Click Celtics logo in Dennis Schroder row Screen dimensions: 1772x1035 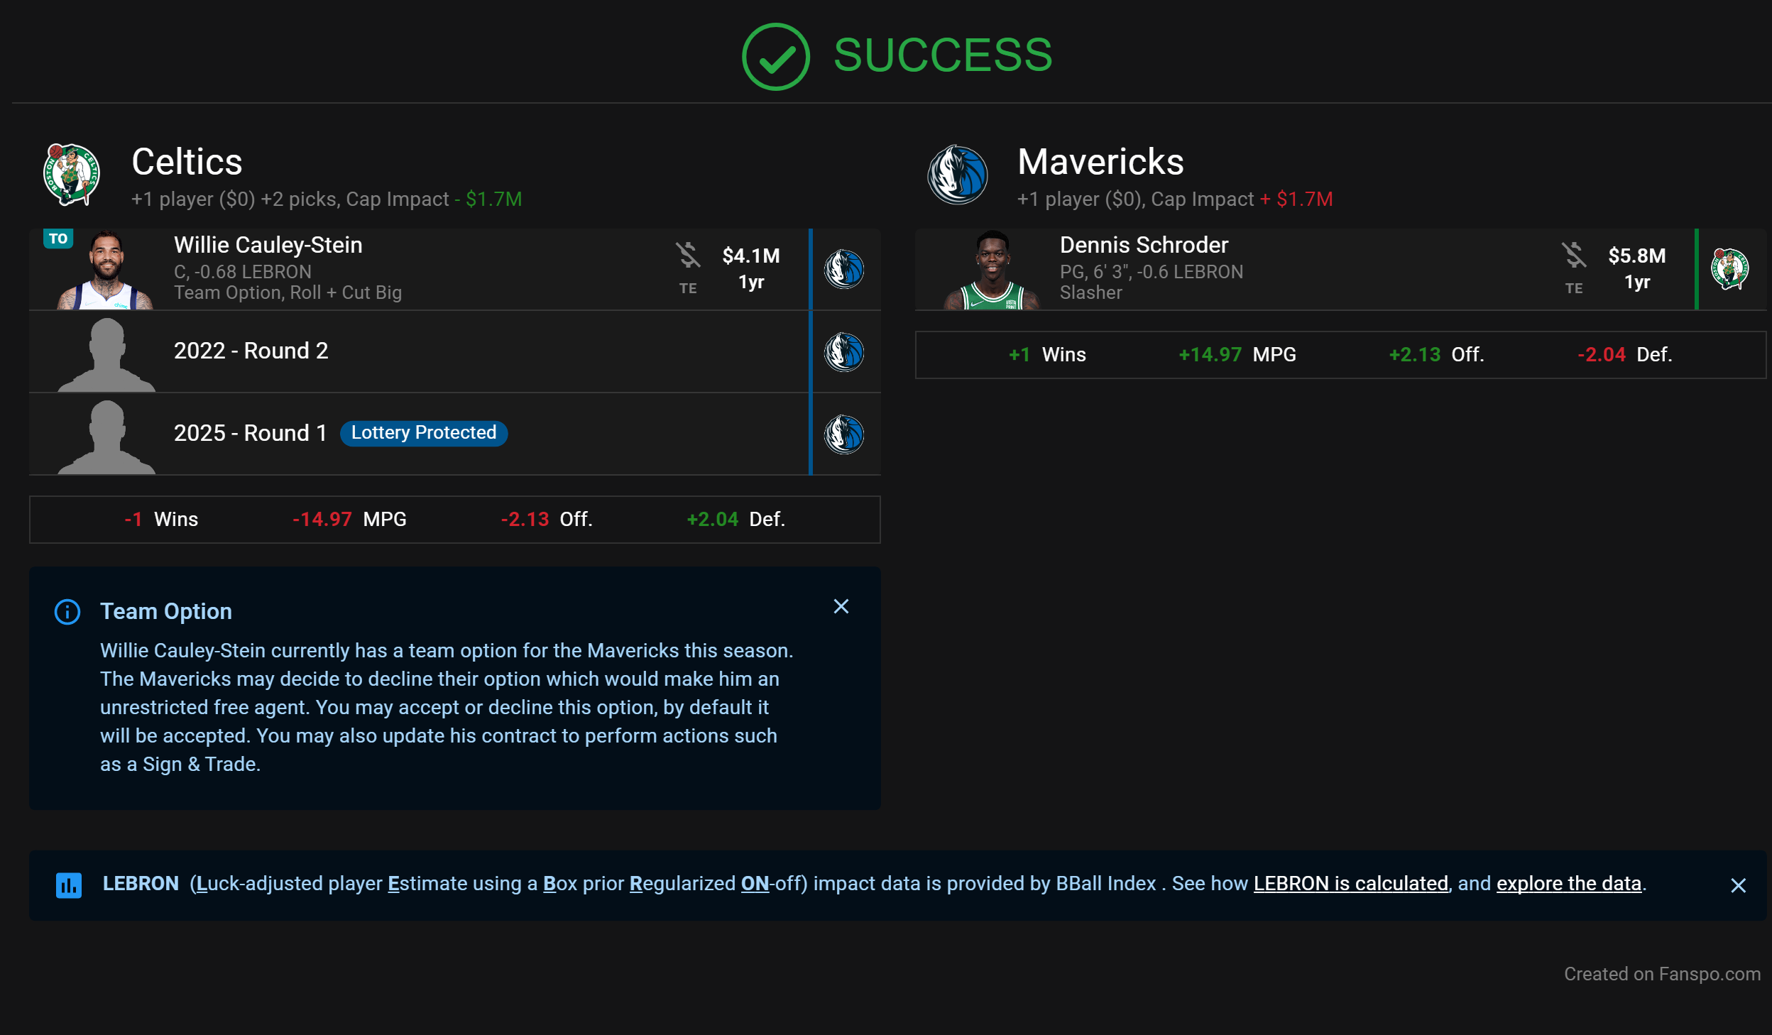[1729, 269]
